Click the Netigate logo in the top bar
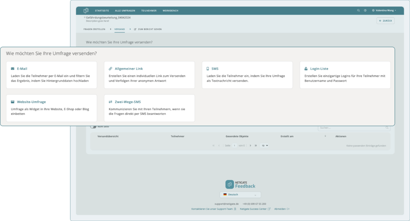Screen dimensions: 410x221 86,11
